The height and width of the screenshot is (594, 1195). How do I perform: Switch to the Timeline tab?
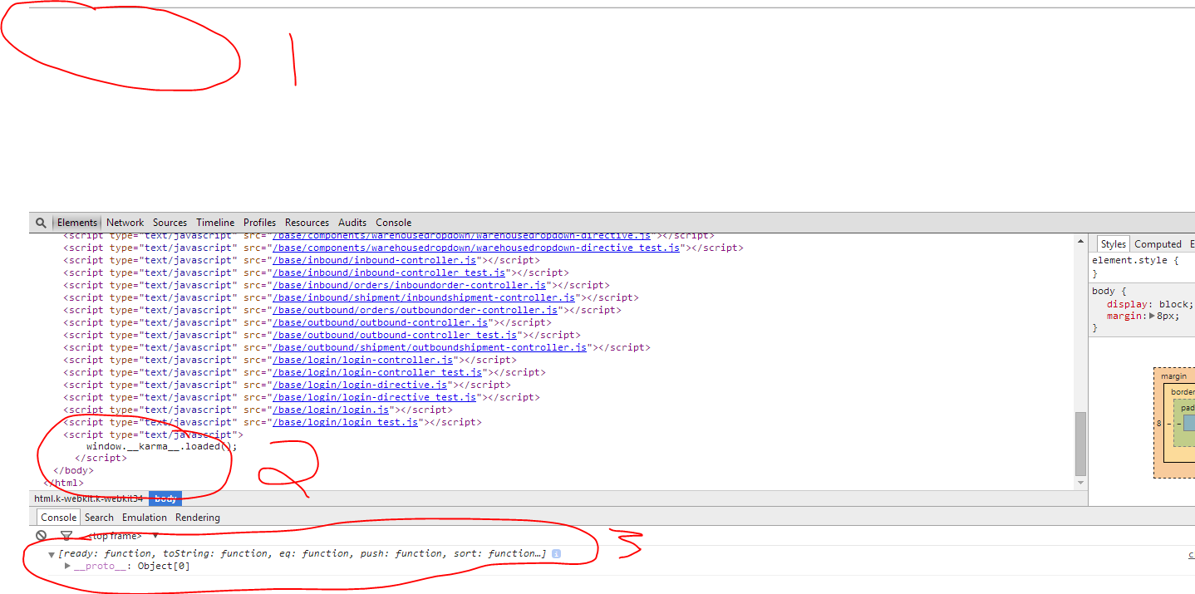[x=215, y=223]
